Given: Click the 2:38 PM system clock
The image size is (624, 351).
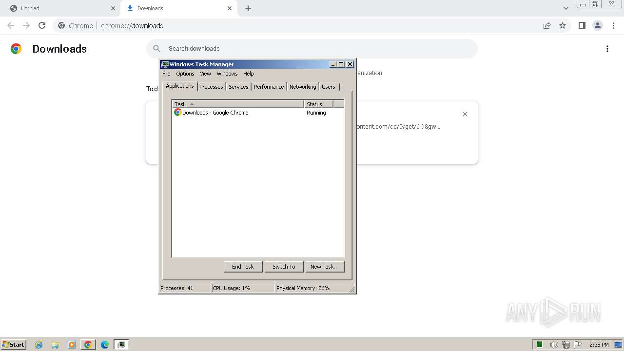Looking at the screenshot, I should click(x=599, y=345).
